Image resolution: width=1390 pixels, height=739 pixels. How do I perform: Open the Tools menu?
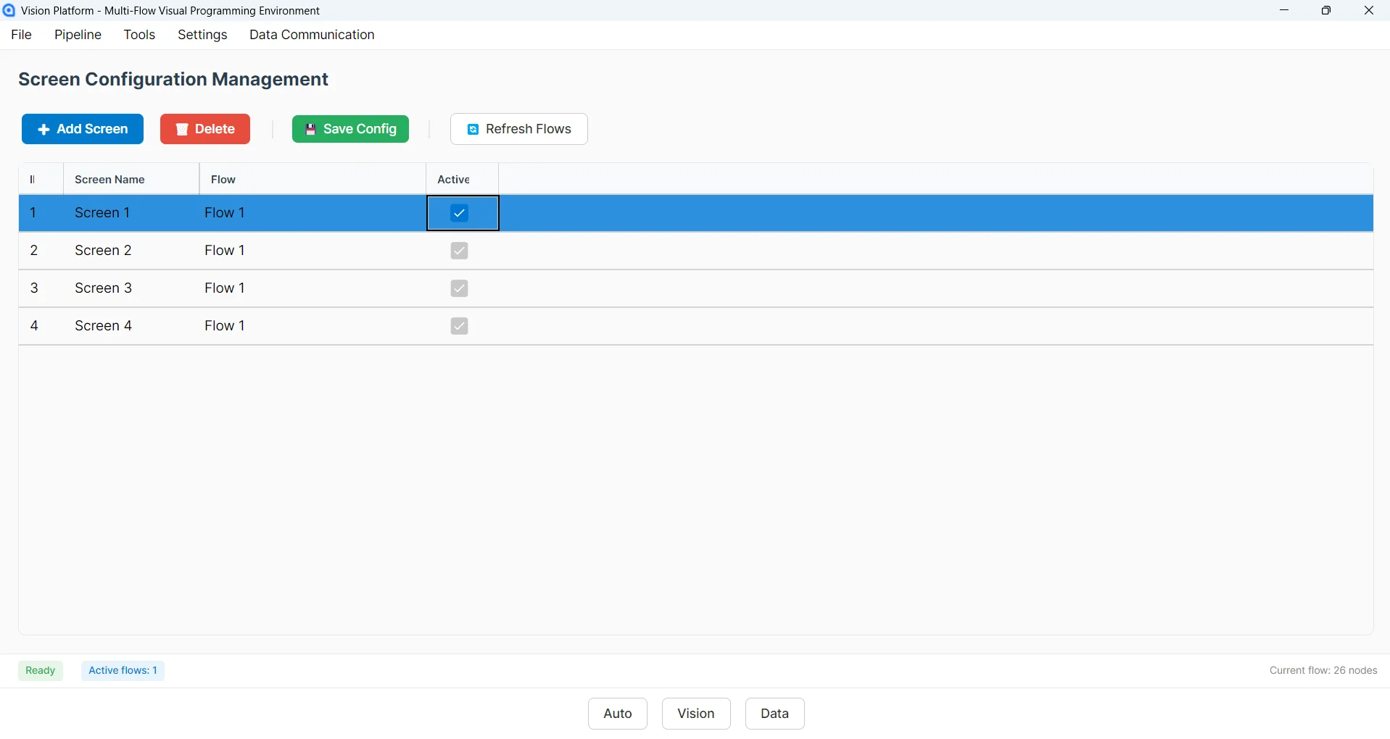[x=139, y=35]
